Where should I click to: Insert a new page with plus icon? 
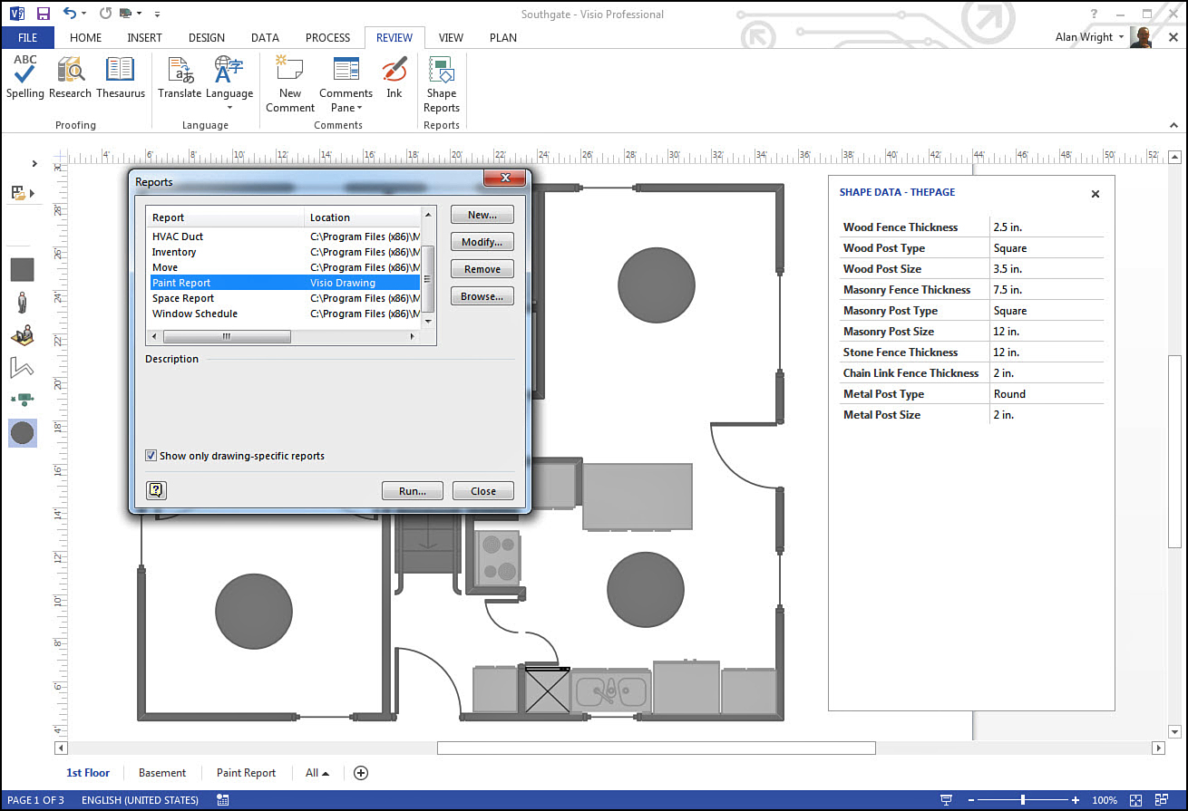(361, 773)
